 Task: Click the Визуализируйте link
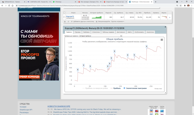104,22
